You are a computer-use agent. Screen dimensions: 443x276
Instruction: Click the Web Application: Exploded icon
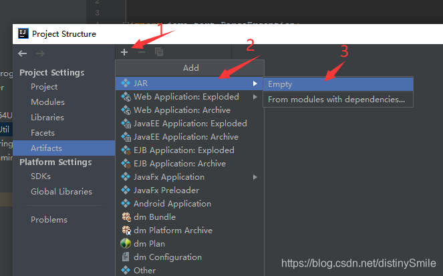pyautogui.click(x=126, y=97)
